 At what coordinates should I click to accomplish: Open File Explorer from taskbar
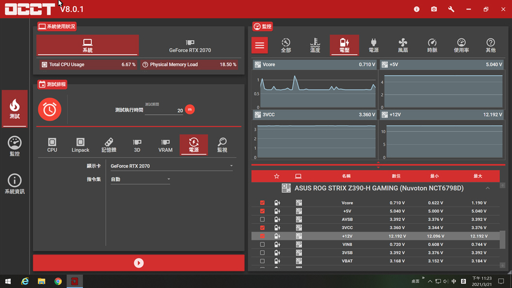(x=42, y=281)
